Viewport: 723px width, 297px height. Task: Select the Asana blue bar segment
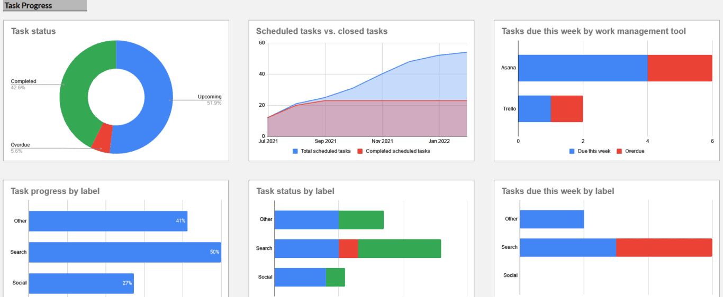(583, 68)
